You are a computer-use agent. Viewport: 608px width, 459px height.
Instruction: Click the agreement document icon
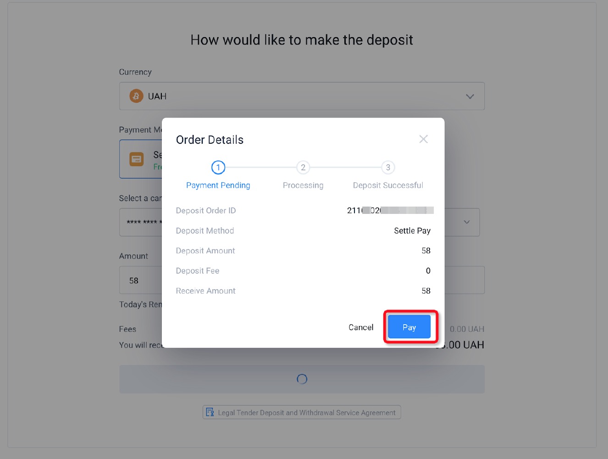[210, 412]
